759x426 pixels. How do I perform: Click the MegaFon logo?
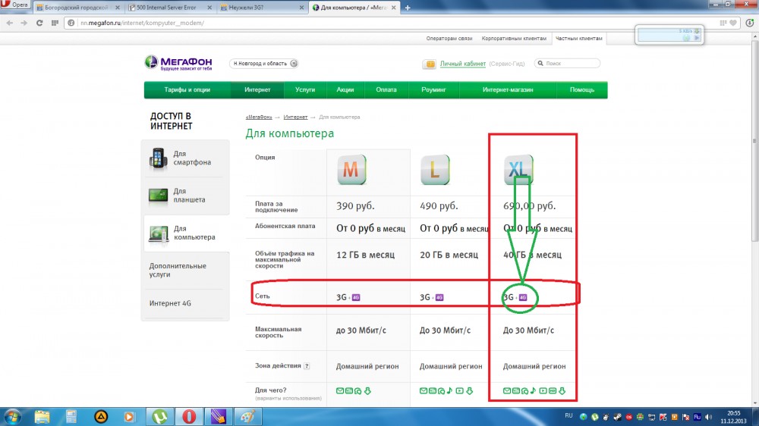pyautogui.click(x=179, y=64)
